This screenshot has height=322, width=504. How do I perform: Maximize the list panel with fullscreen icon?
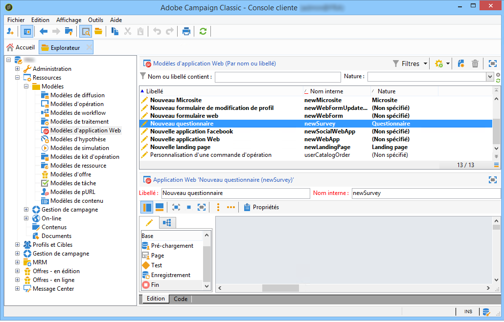(492, 64)
